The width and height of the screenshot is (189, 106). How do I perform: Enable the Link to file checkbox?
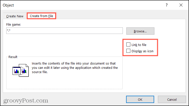[128, 45]
